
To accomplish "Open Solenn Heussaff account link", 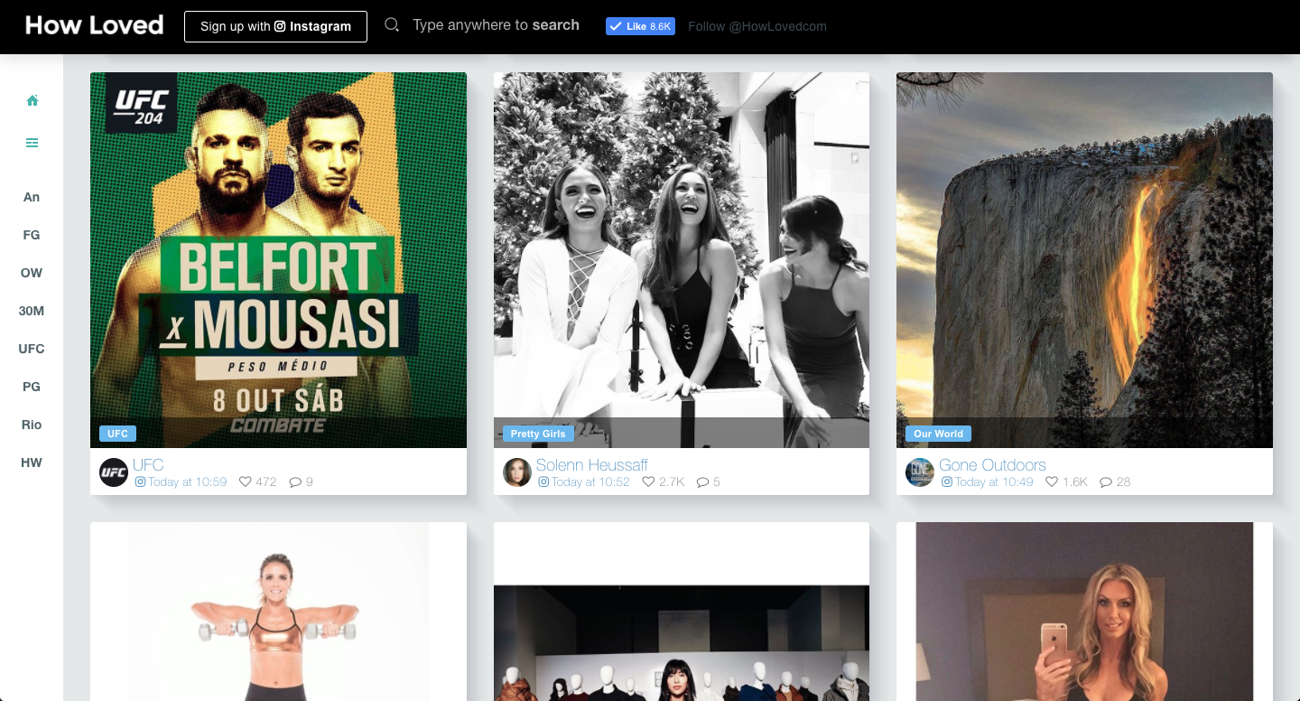I will [x=592, y=465].
